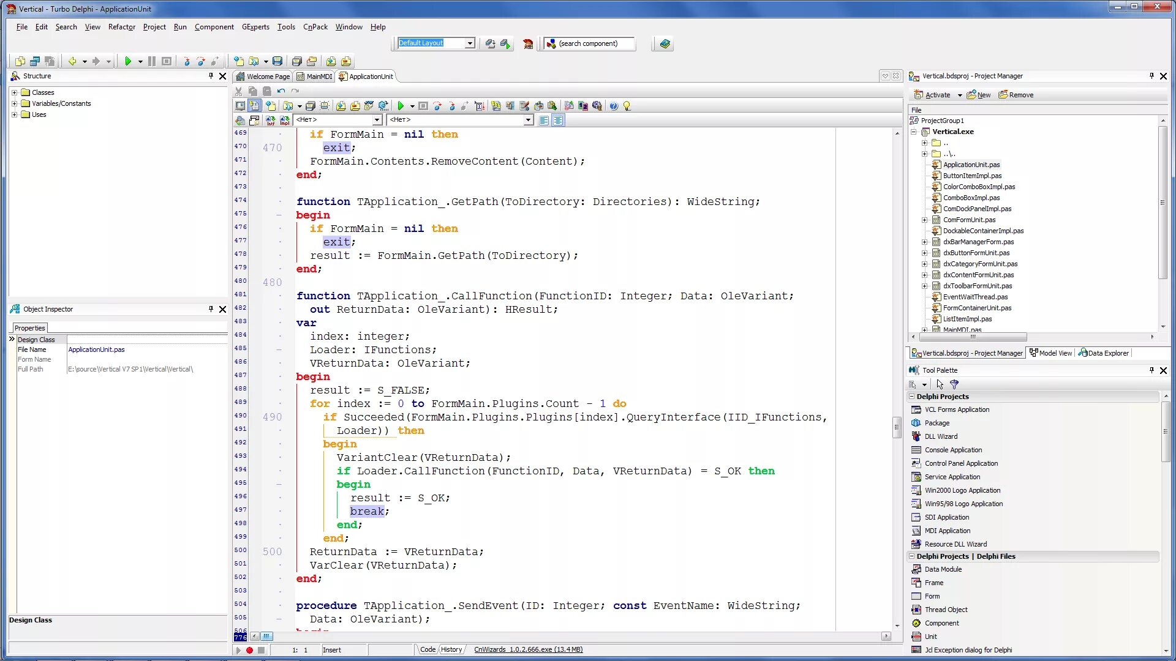1176x661 pixels.
Task: Open the Default Layout dropdown
Action: point(470,43)
